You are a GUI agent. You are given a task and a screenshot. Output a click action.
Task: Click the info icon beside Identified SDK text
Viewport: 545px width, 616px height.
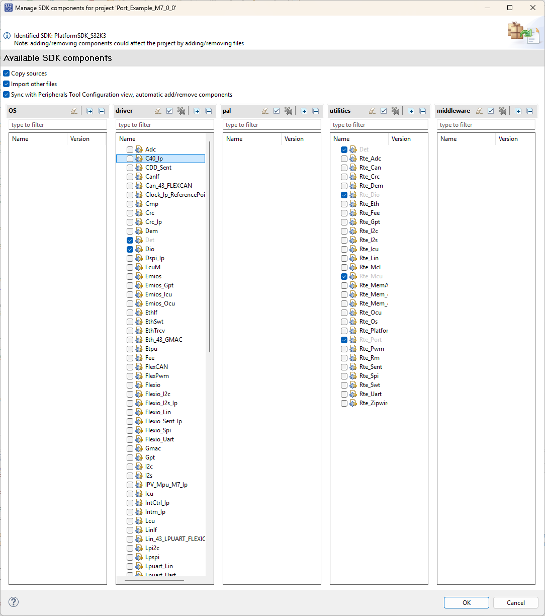(7, 35)
